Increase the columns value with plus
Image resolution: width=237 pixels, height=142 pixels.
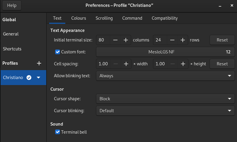click(x=126, y=40)
